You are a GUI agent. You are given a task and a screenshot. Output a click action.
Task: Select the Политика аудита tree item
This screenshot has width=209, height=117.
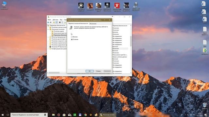[x=59, y=31]
